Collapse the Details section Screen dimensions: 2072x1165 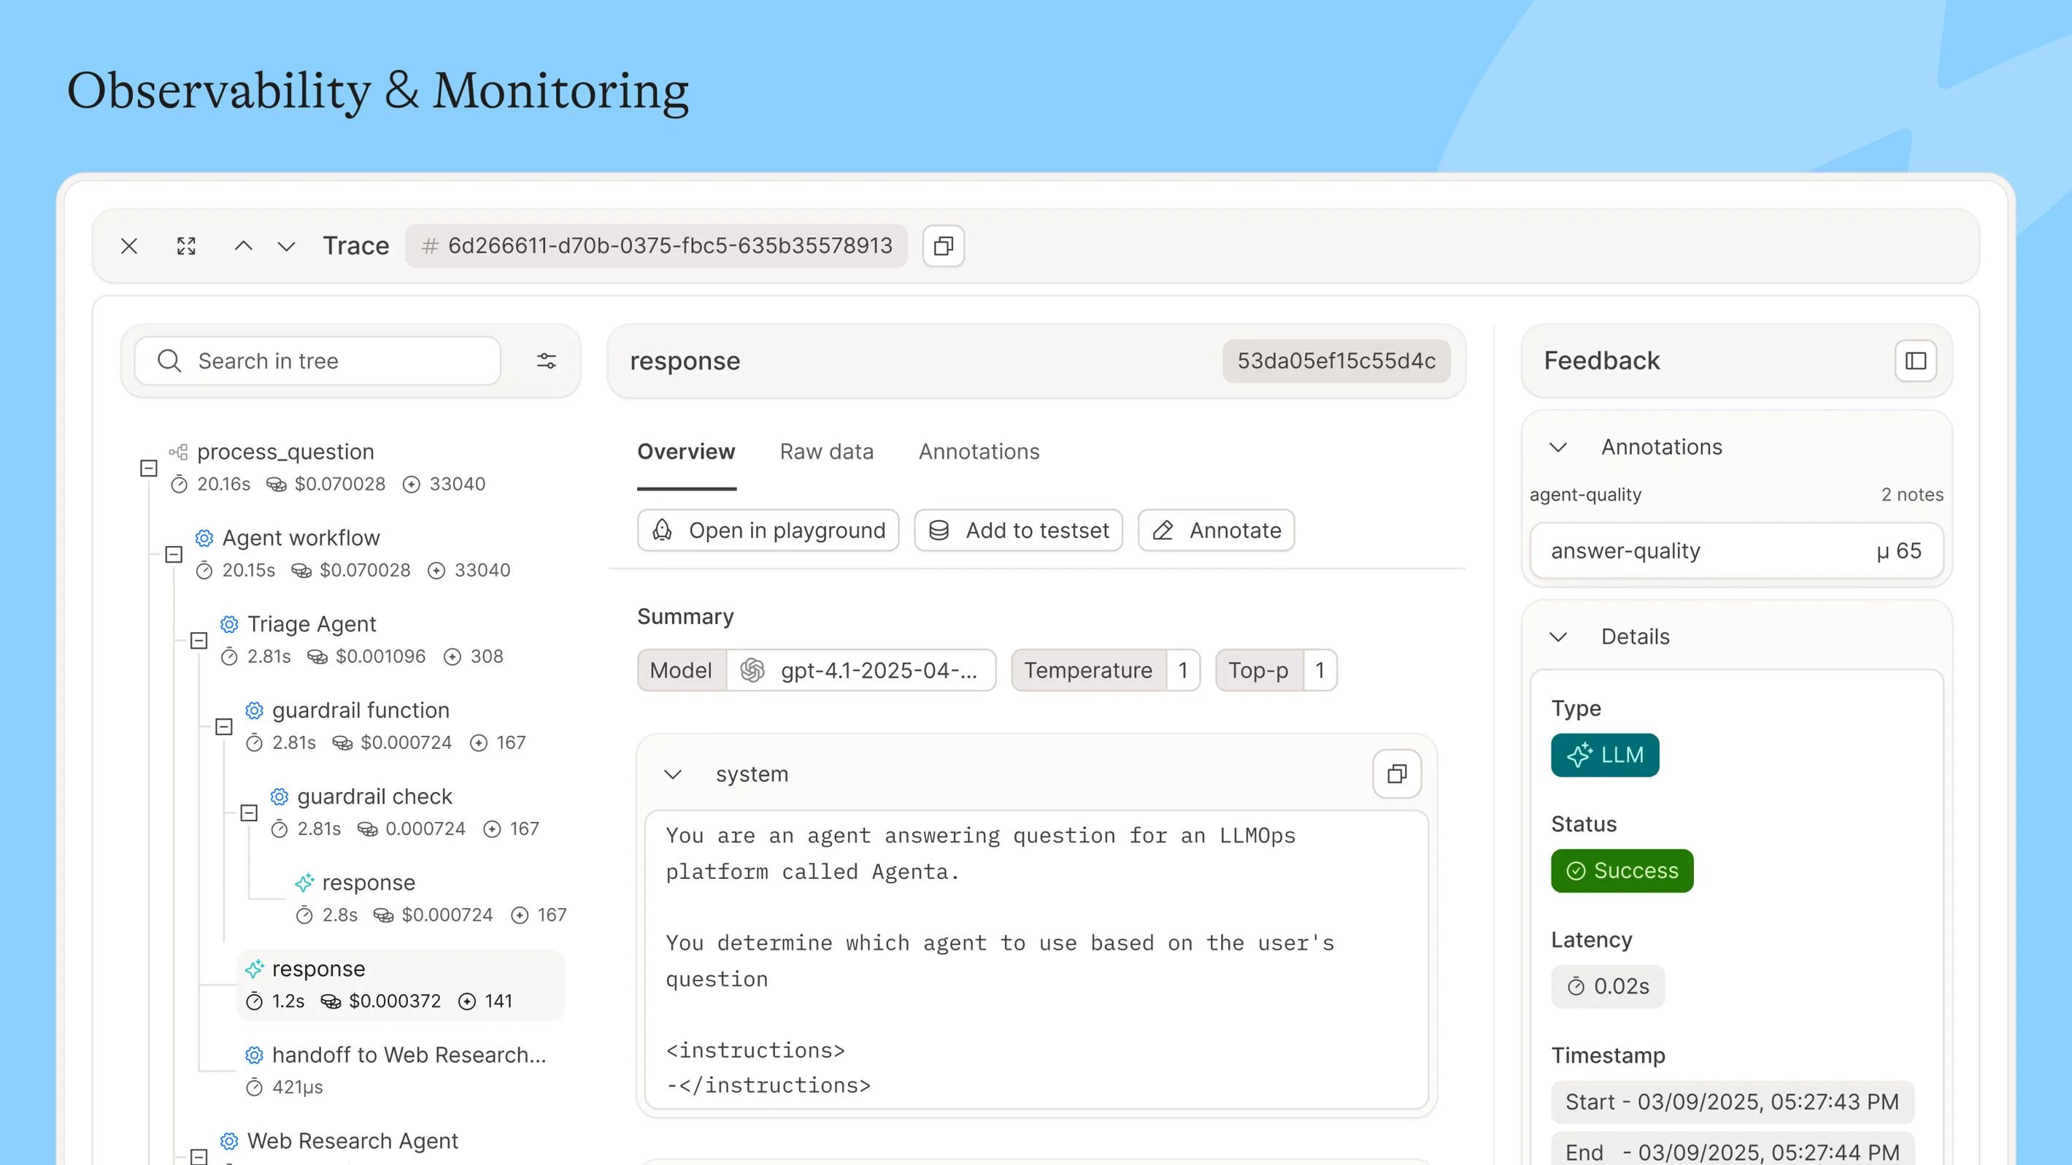point(1558,637)
